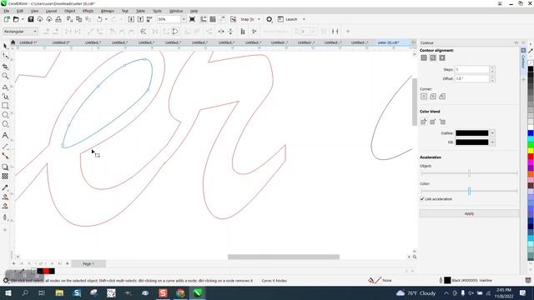Screen dimensions: 534x300
Task: Pick the red swatch in document palette
Action: 46,271
